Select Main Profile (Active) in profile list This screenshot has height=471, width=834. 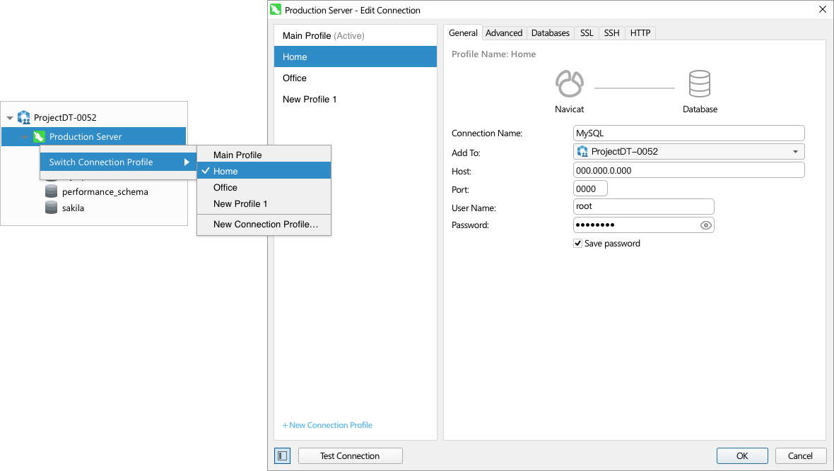[356, 35]
